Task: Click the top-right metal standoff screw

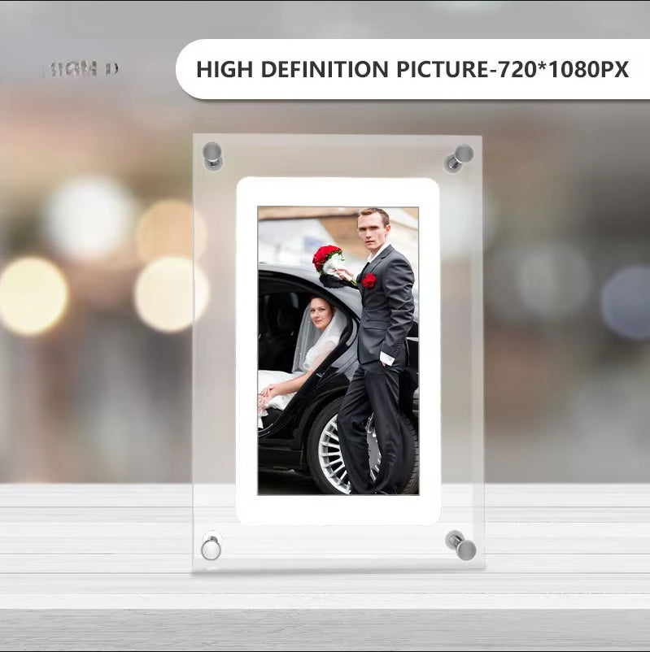Action: pyautogui.click(x=460, y=156)
